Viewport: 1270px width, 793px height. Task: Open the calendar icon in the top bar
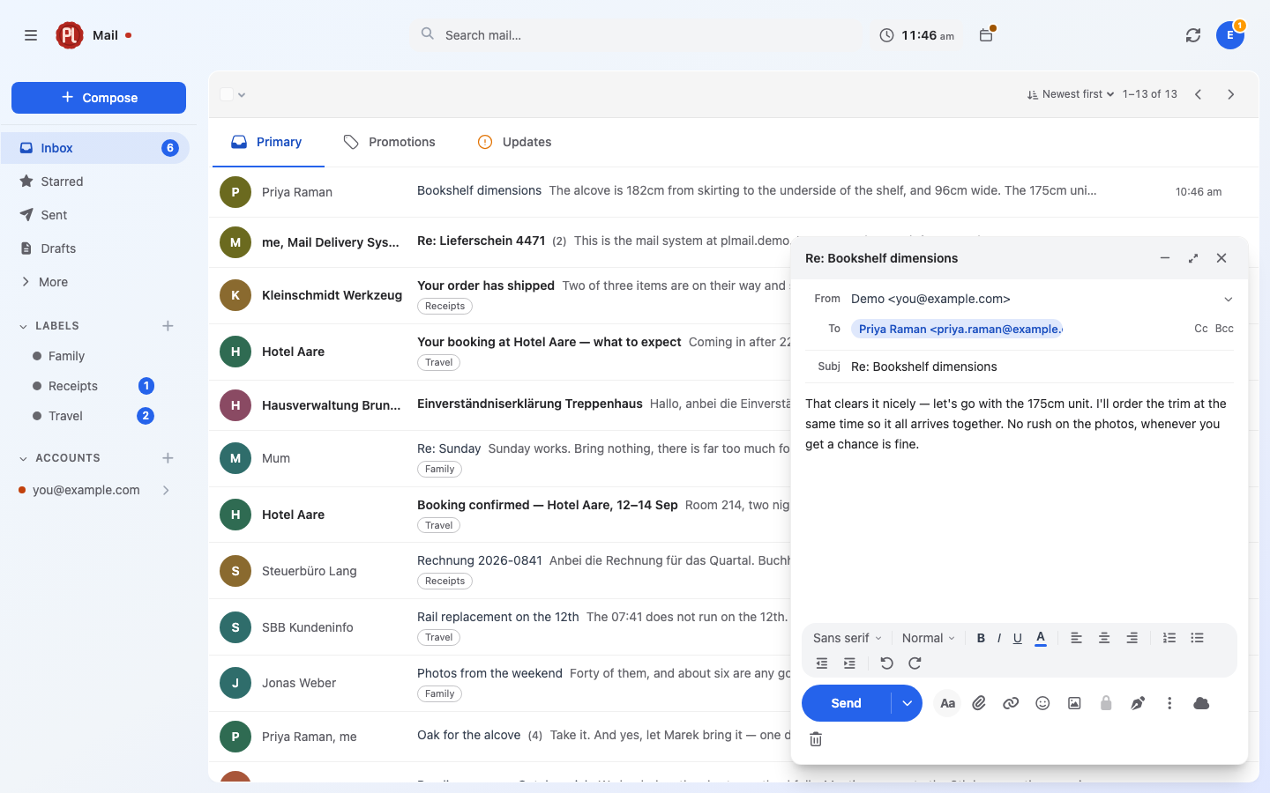[x=986, y=35]
